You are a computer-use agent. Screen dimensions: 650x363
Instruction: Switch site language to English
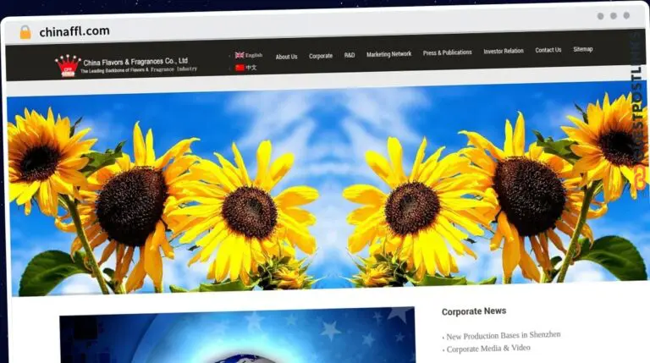click(x=254, y=55)
